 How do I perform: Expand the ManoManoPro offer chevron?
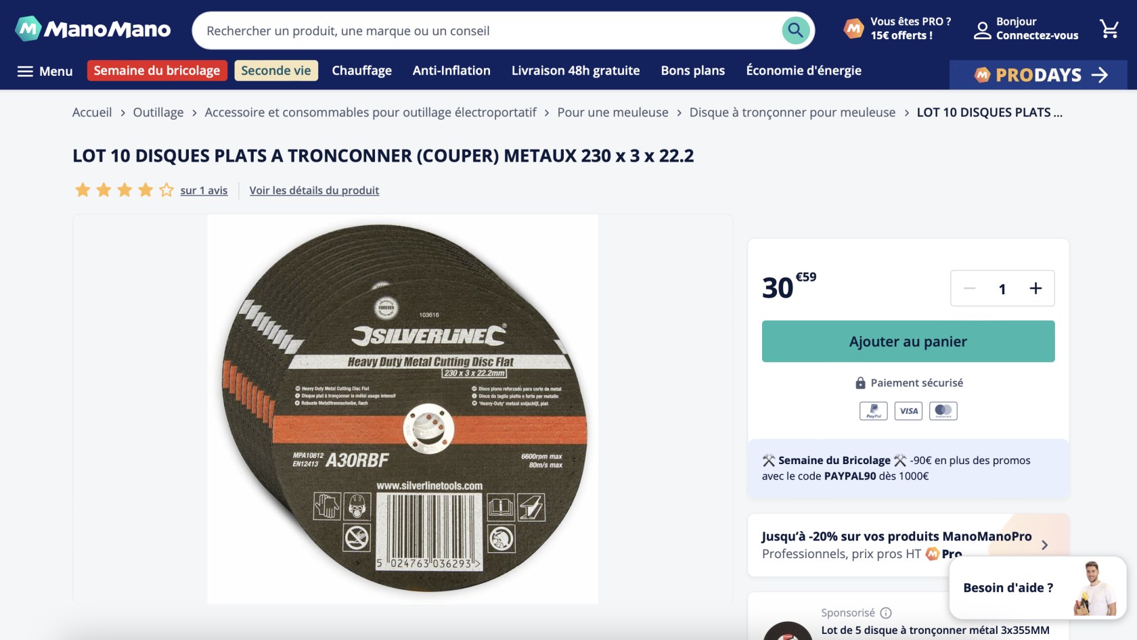pyautogui.click(x=1045, y=545)
